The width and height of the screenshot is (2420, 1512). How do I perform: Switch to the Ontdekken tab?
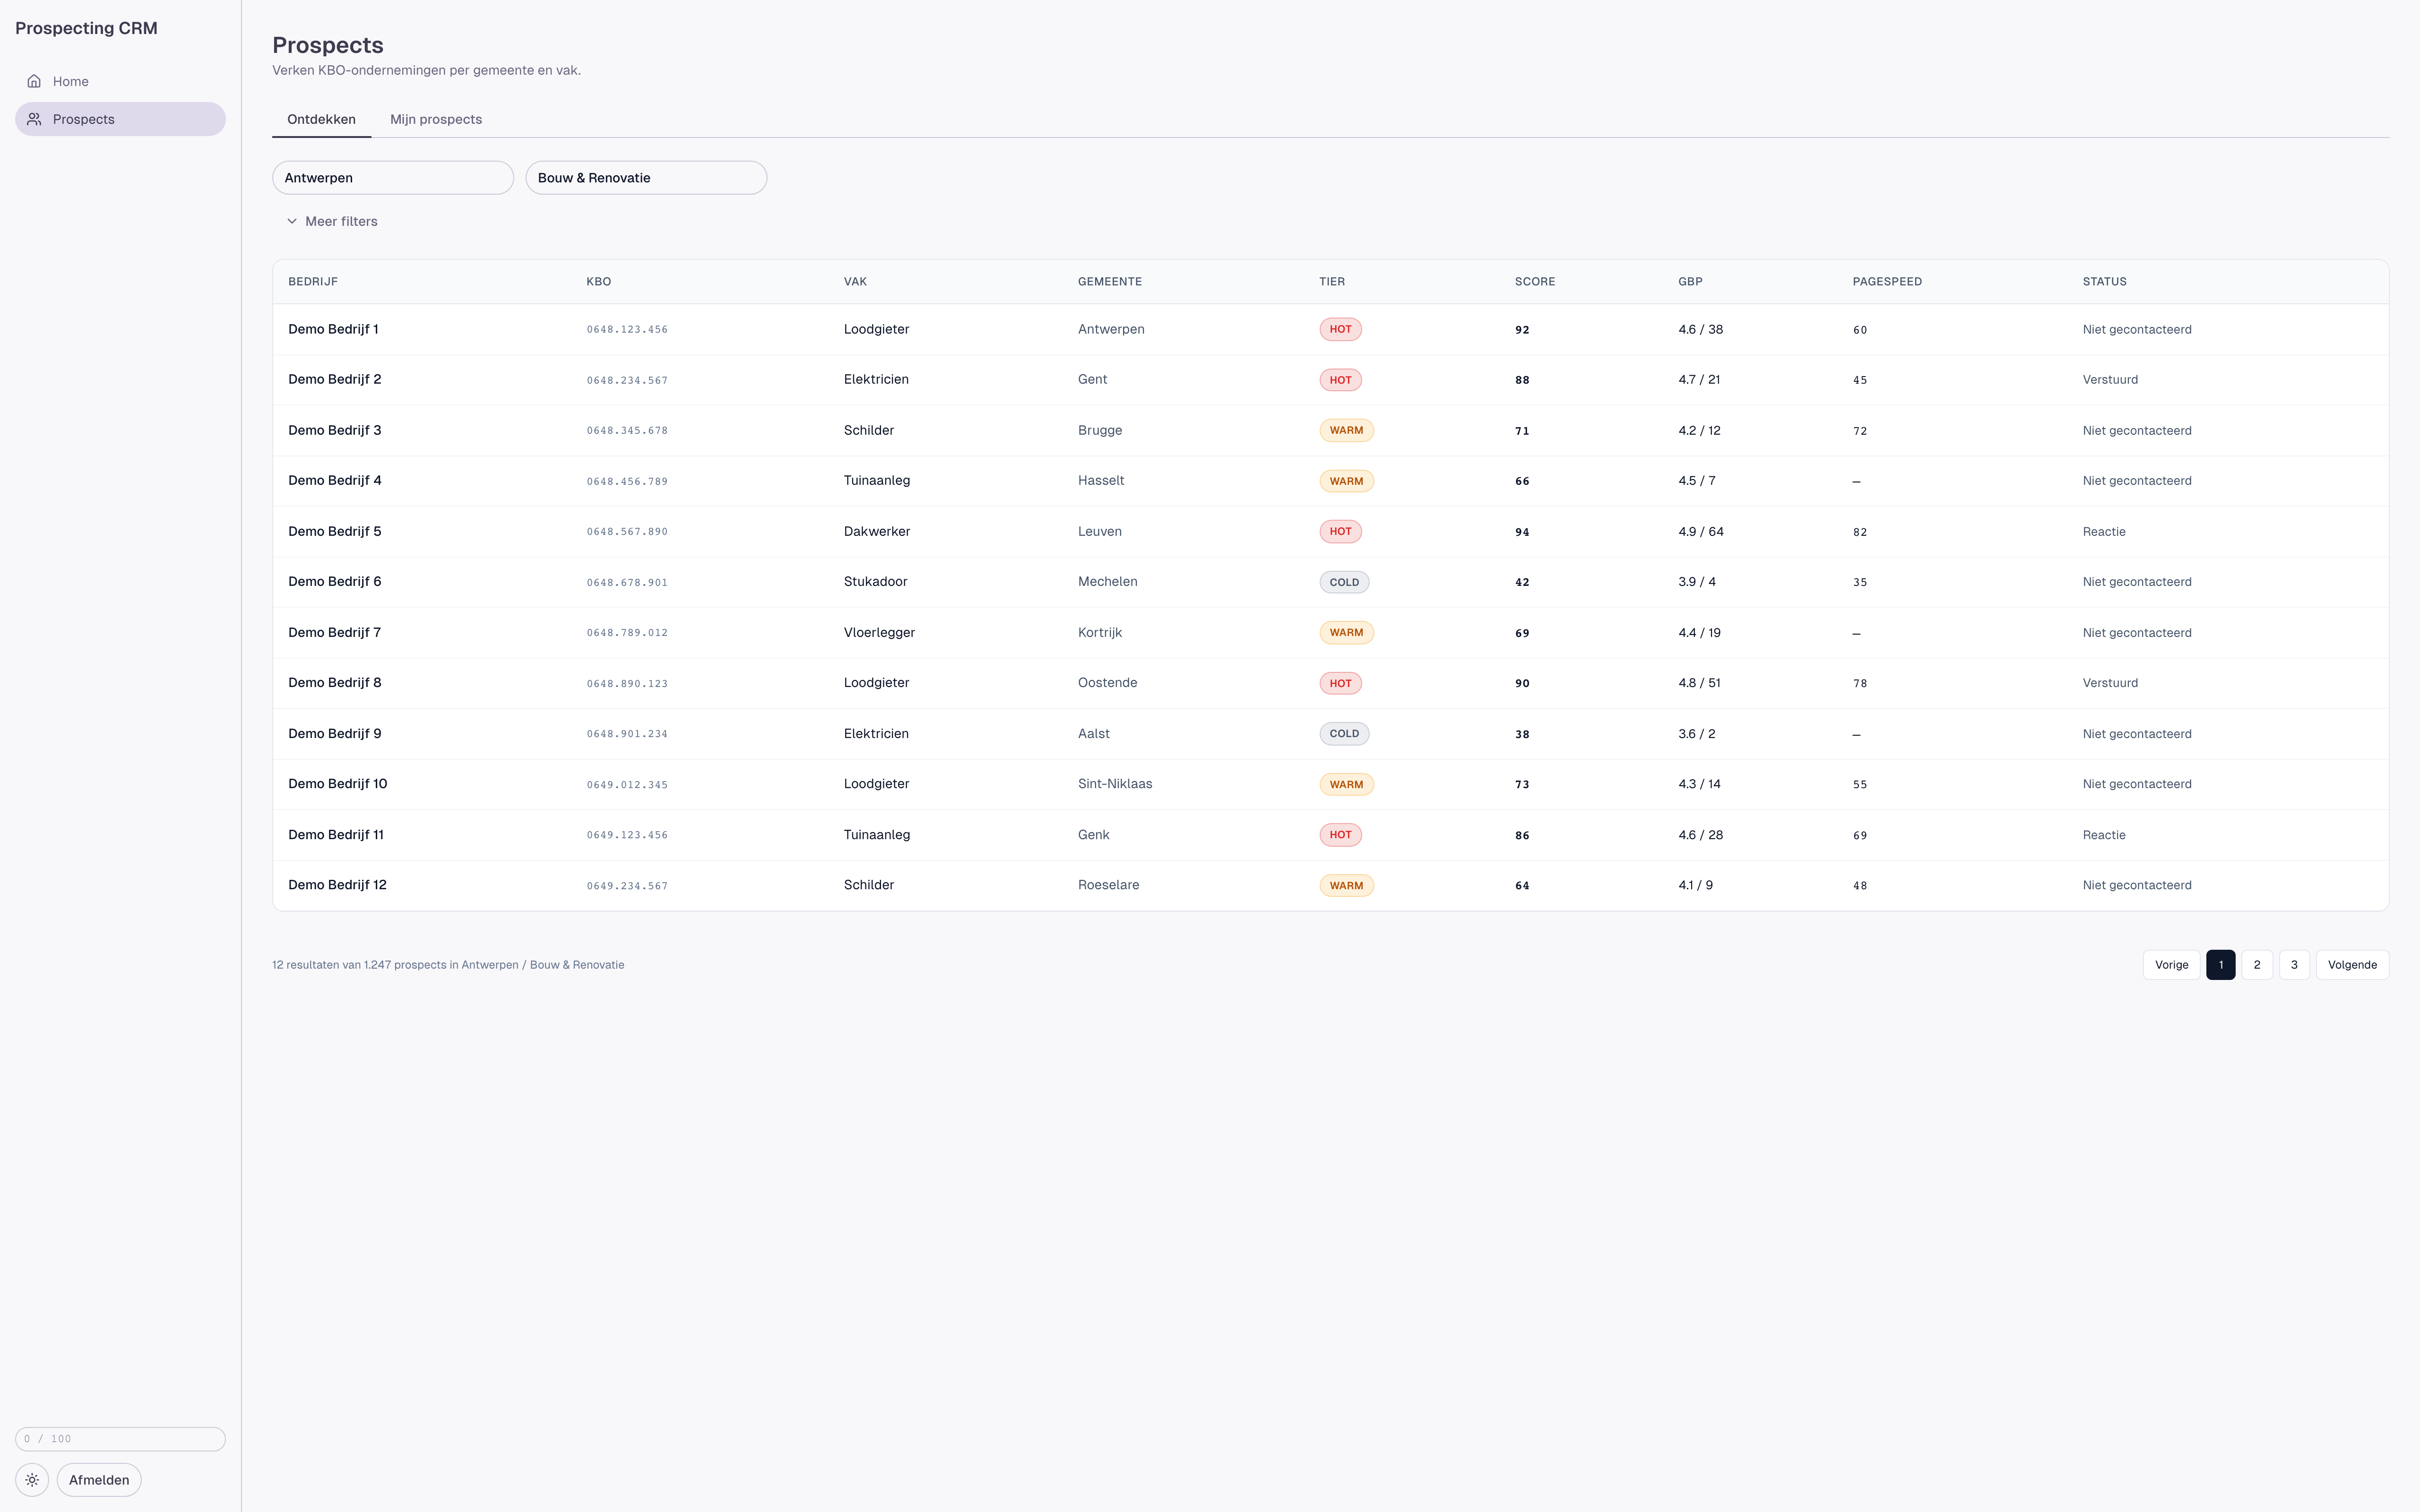click(x=321, y=119)
